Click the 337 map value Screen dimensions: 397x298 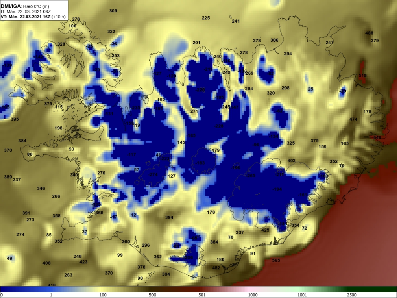240,232
